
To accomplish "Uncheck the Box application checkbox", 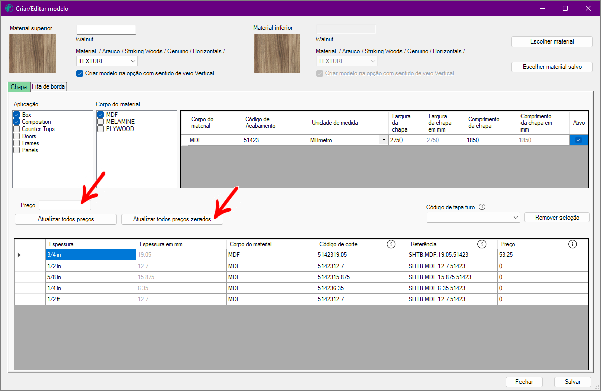I will 17,115.
